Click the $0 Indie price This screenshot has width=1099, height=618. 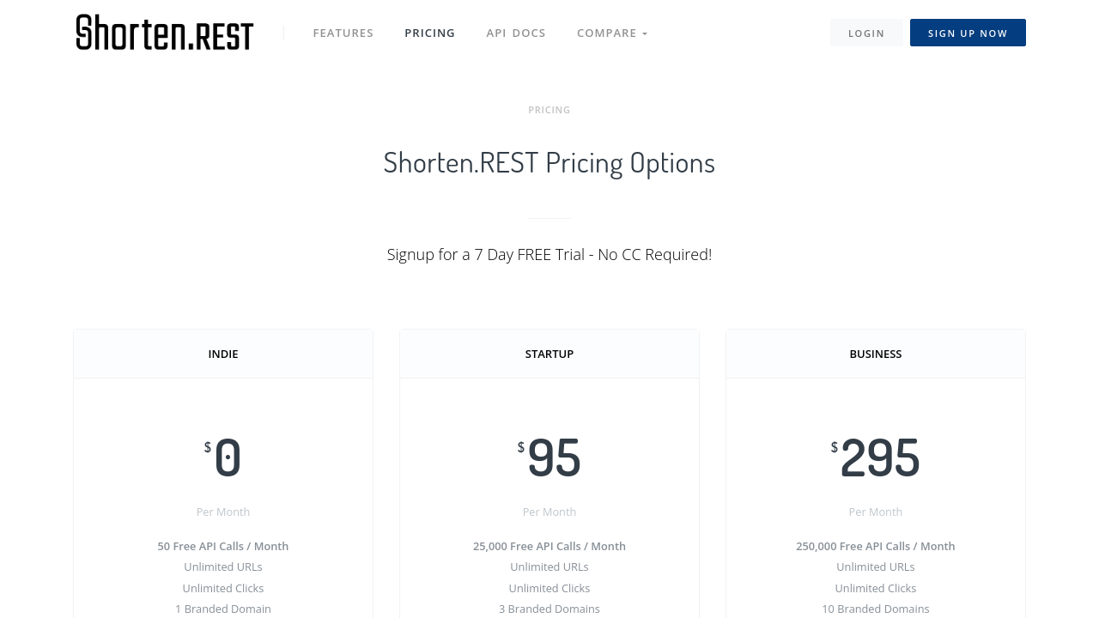coord(226,457)
